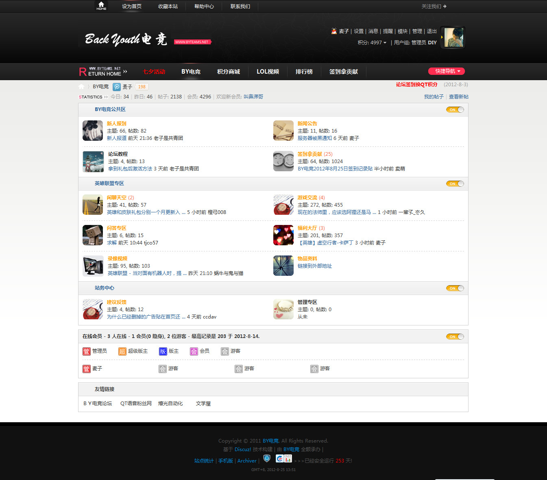Image resolution: width=547 pixels, height=480 pixels.
Task: Click the orange 超级版主 legend icon
Action: coord(122,351)
